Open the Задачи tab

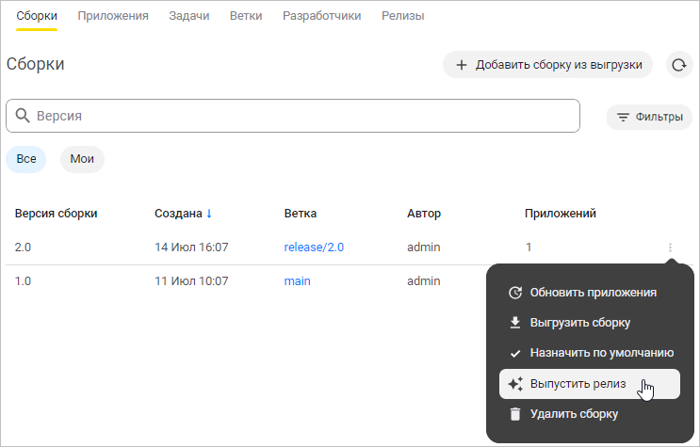click(188, 16)
